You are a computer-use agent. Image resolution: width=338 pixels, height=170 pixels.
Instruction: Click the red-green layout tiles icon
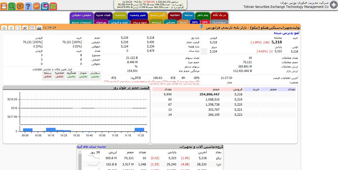(53, 6)
